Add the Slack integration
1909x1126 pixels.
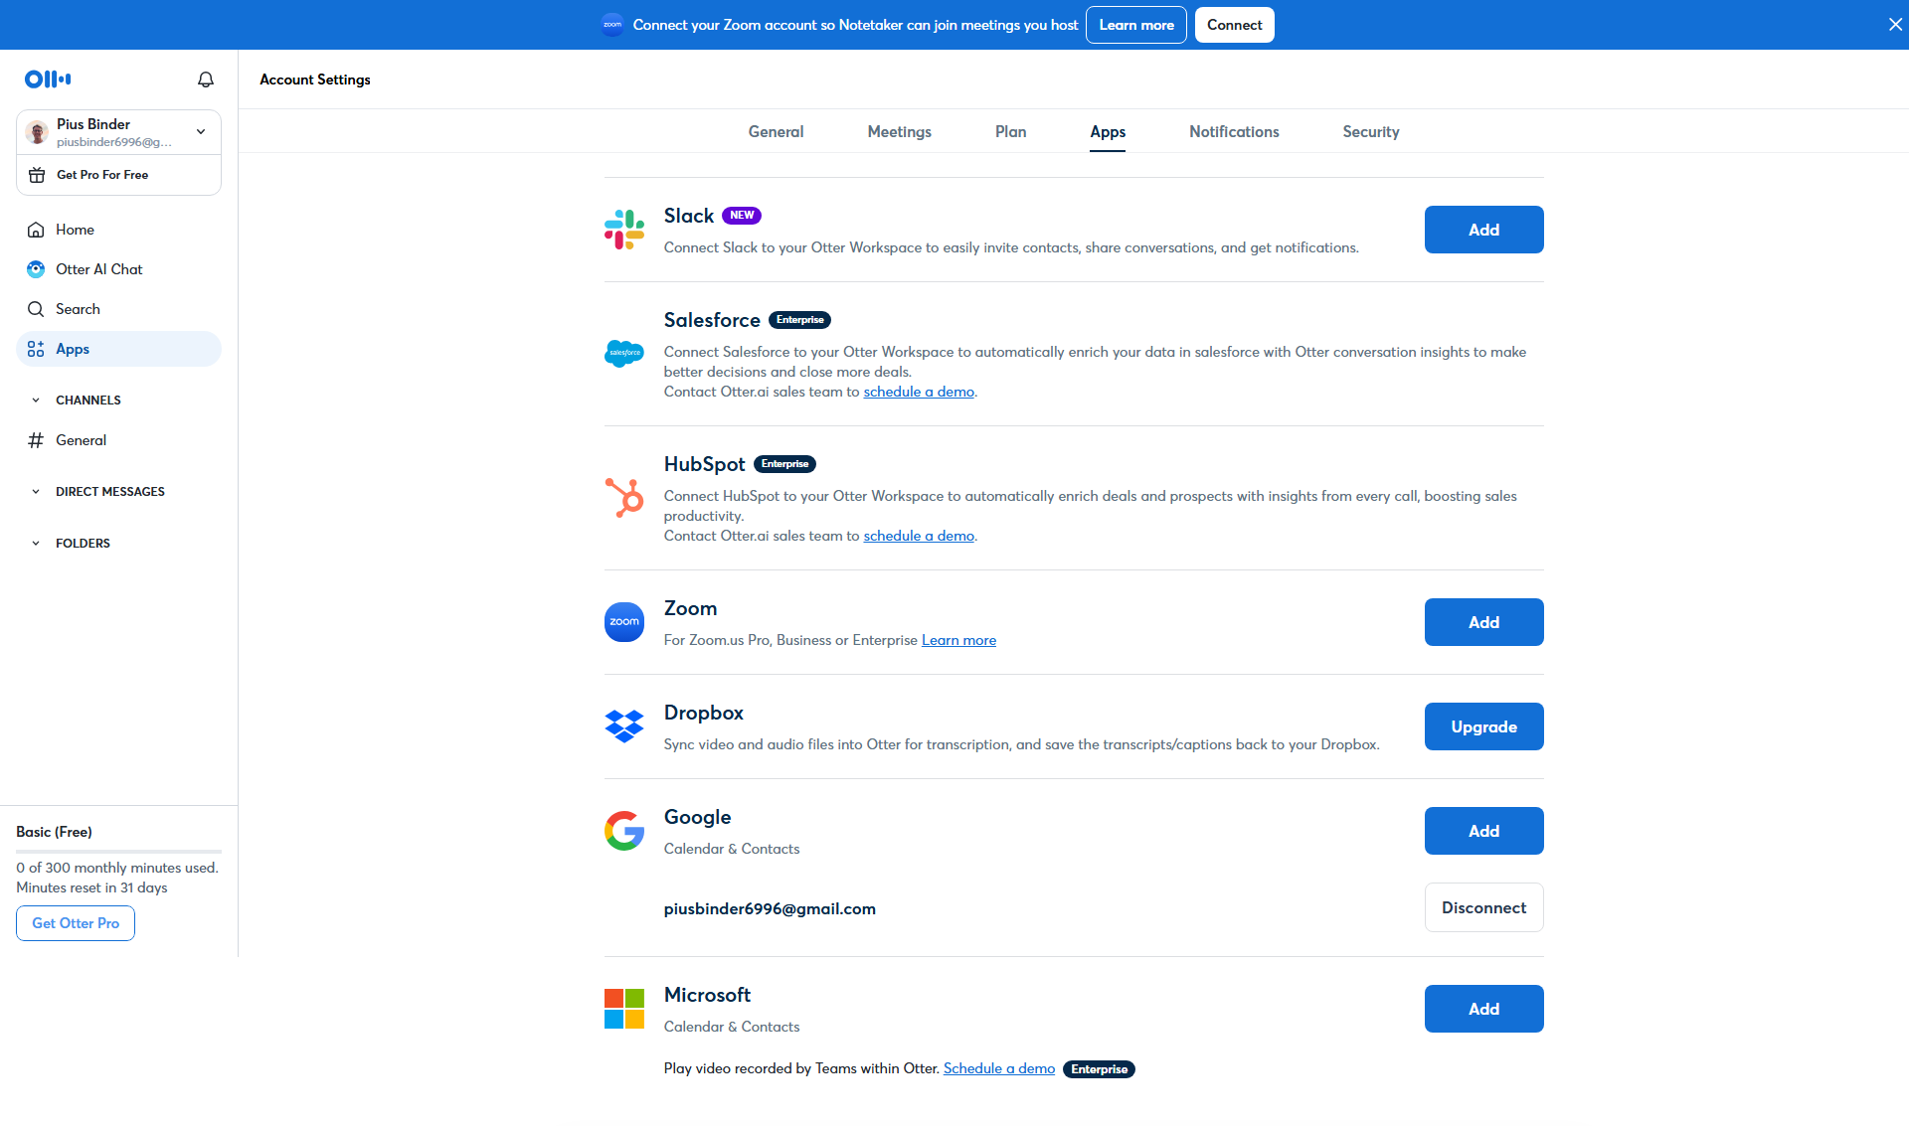click(x=1483, y=230)
